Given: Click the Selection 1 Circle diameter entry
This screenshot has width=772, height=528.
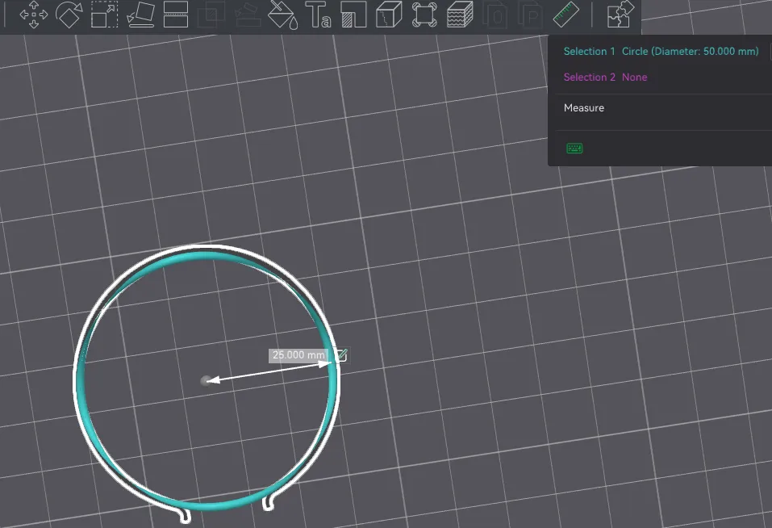Looking at the screenshot, I should 661,52.
